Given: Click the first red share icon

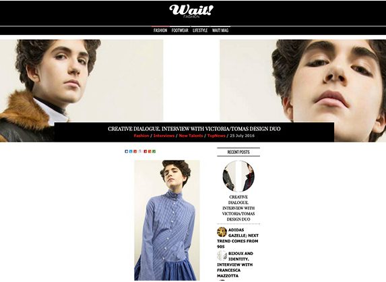Looking at the screenshot, I should (135, 151).
